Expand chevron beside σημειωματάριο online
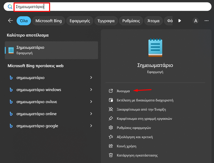The width and height of the screenshot is (214, 163). [91, 113]
